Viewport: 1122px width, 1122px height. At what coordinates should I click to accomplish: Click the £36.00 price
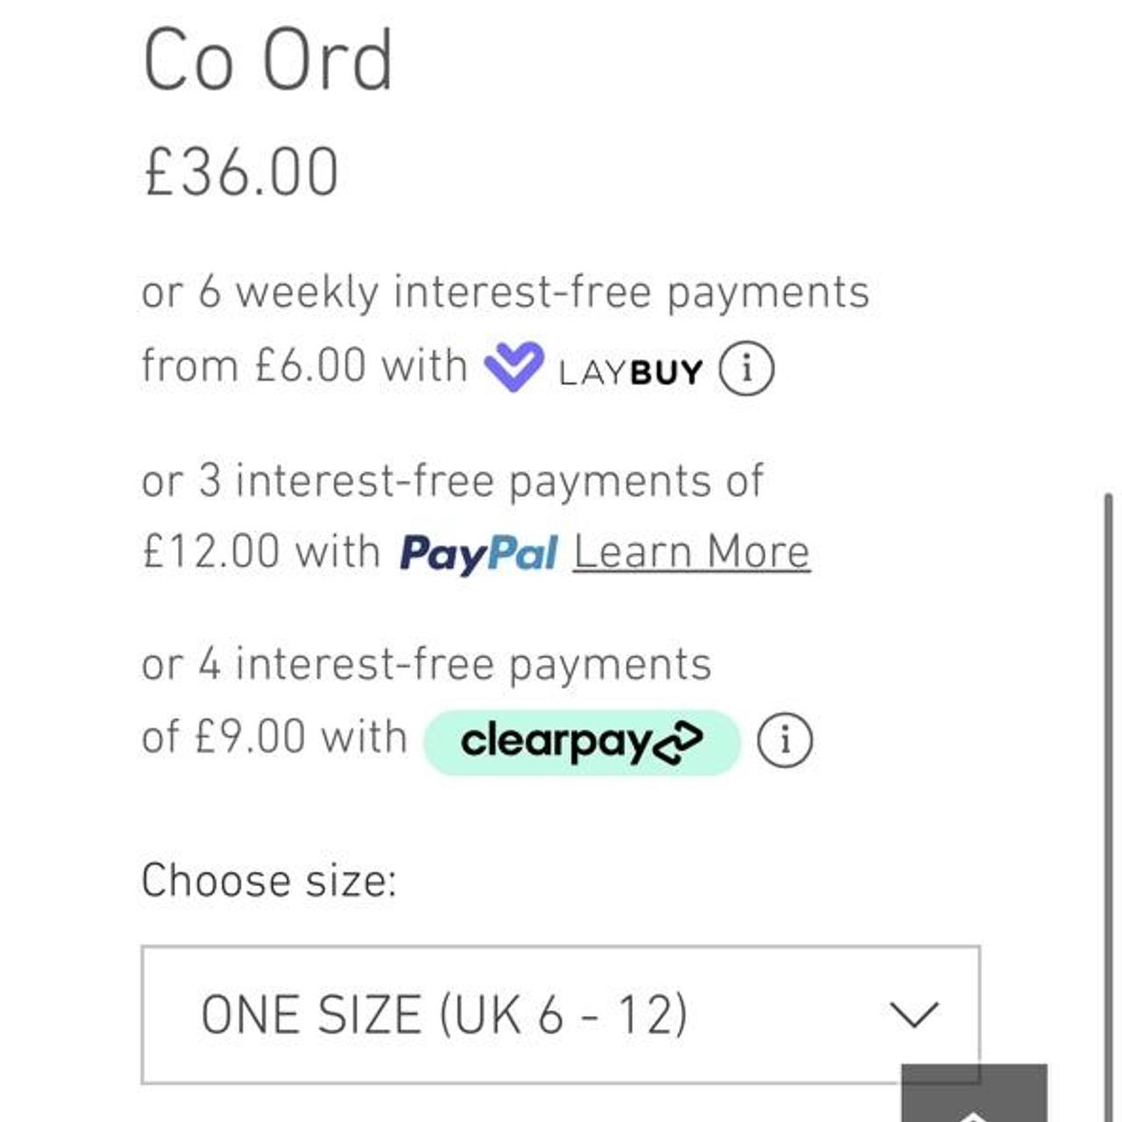point(241,172)
